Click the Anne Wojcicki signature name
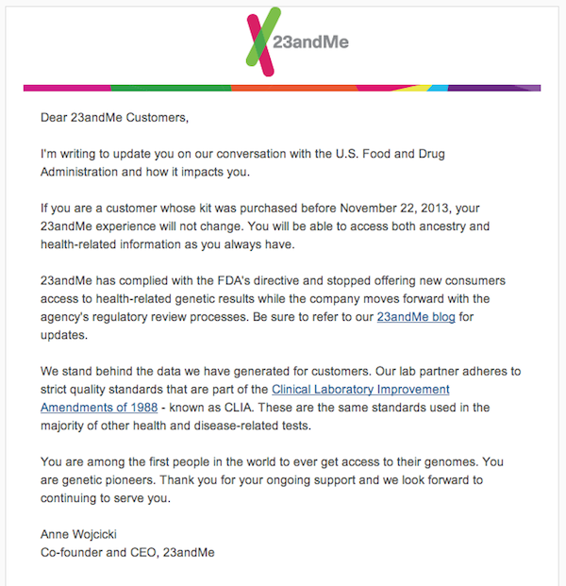 click(78, 534)
